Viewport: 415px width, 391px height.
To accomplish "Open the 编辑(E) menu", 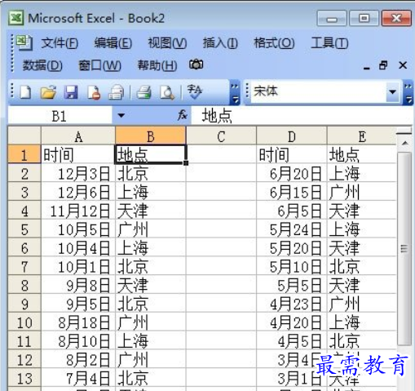I will point(113,43).
